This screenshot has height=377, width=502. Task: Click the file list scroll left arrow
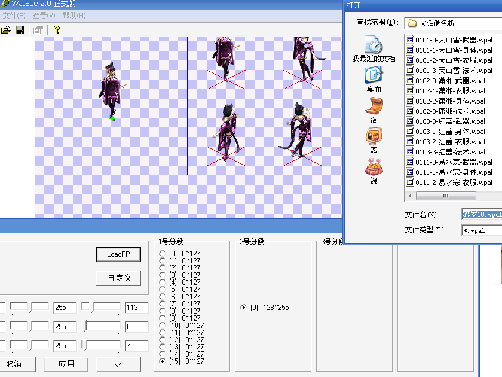point(410,196)
